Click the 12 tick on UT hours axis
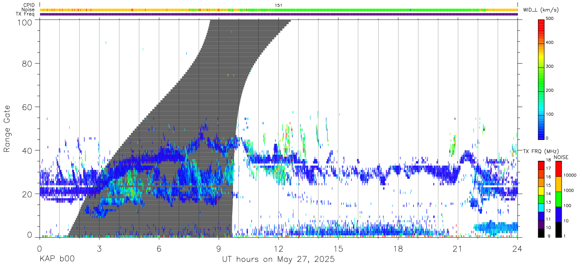The width and height of the screenshot is (582, 269). coord(279,249)
